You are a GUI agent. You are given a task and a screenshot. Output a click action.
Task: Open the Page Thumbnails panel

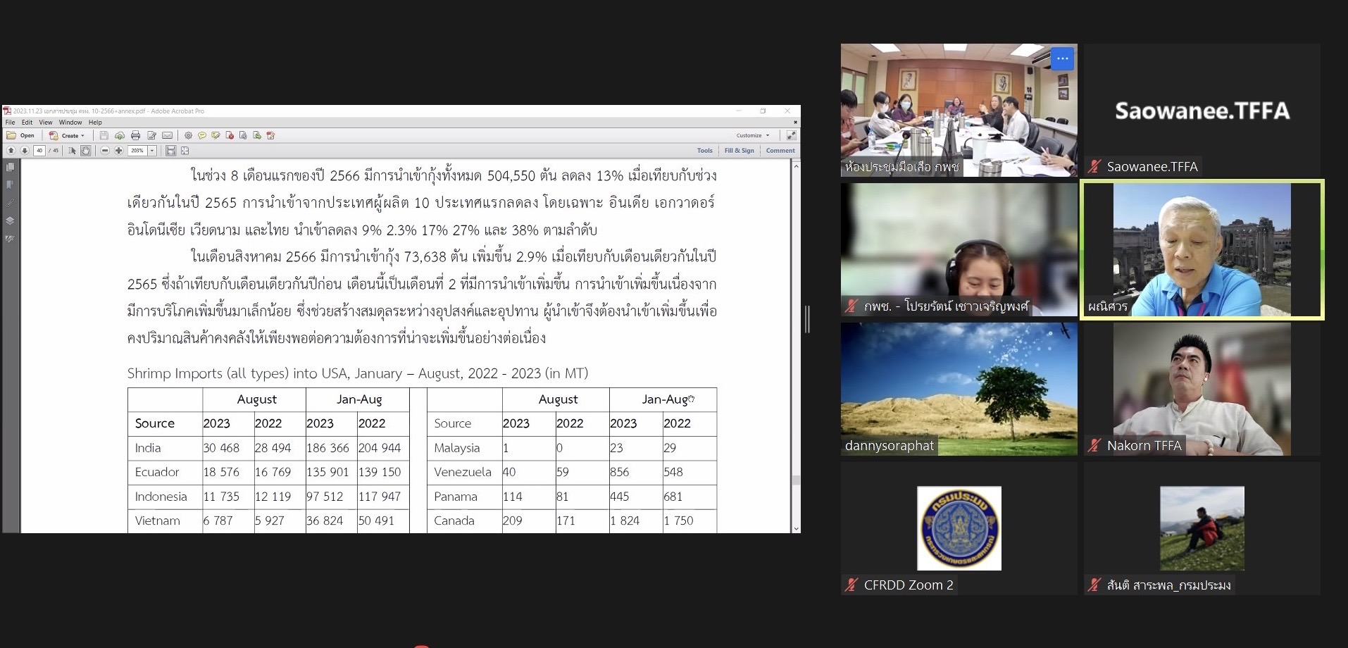point(10,167)
